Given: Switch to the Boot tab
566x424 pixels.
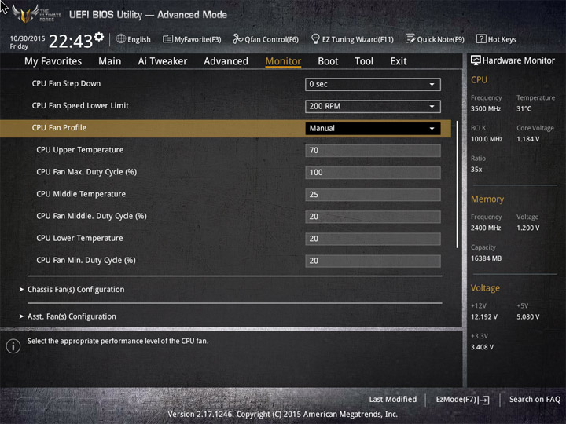Looking at the screenshot, I should click(328, 61).
